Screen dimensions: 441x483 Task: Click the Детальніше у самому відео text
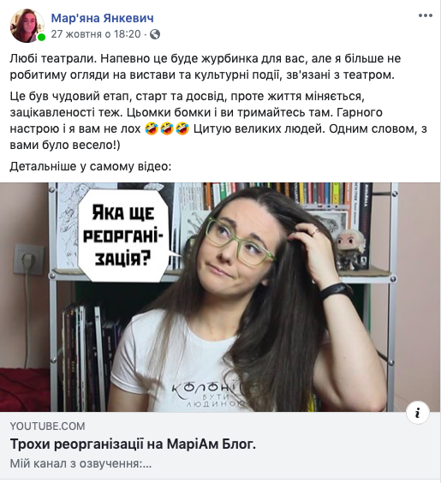(x=91, y=166)
